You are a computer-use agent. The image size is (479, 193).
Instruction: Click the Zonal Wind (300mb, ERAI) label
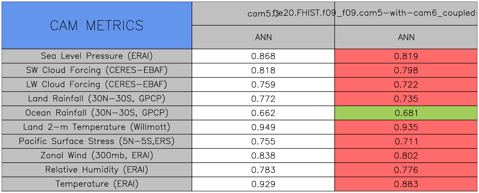97,156
